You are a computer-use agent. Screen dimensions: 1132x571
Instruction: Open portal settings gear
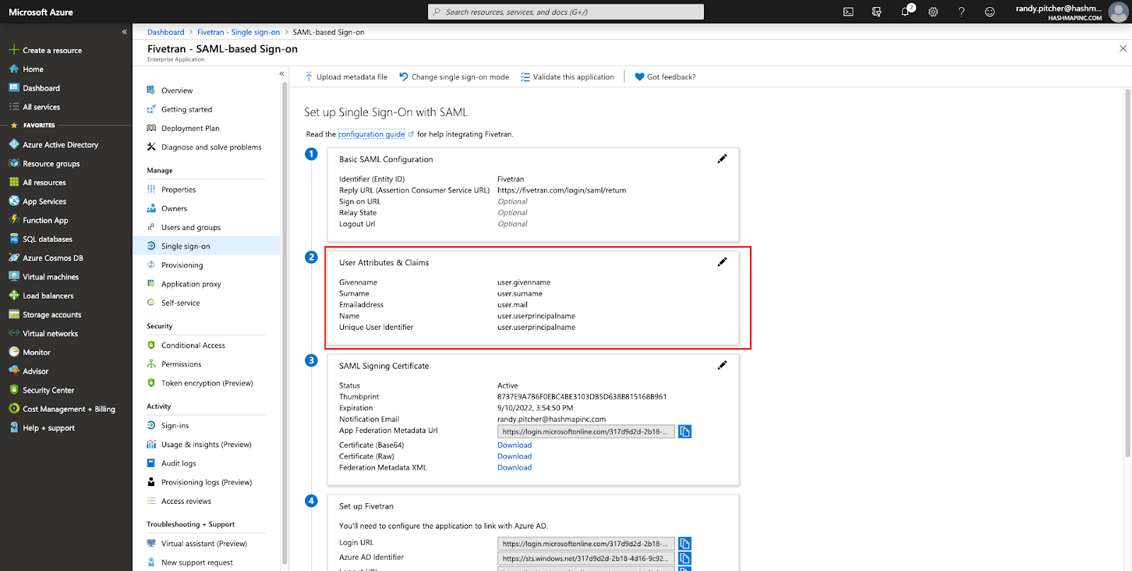(933, 12)
